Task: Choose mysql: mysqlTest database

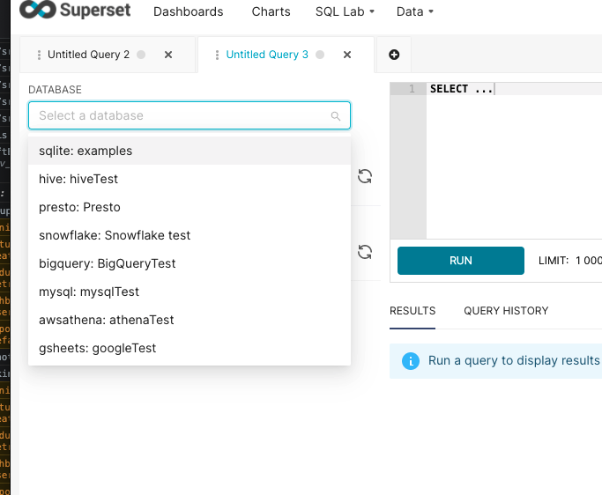Action: click(x=190, y=292)
